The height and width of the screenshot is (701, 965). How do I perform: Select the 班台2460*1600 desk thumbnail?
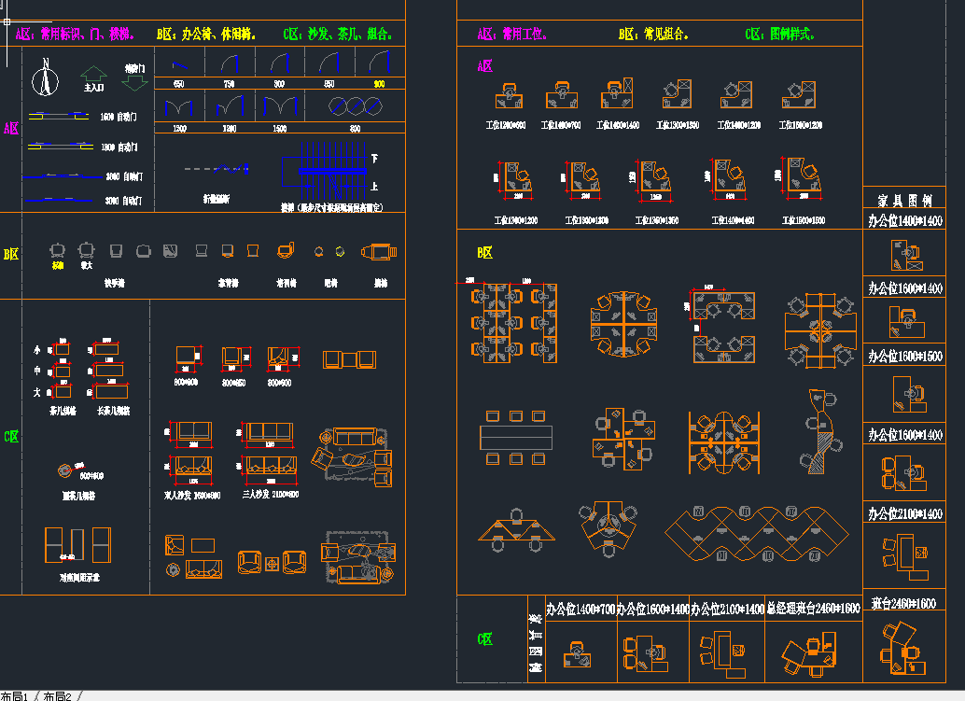pos(902,649)
